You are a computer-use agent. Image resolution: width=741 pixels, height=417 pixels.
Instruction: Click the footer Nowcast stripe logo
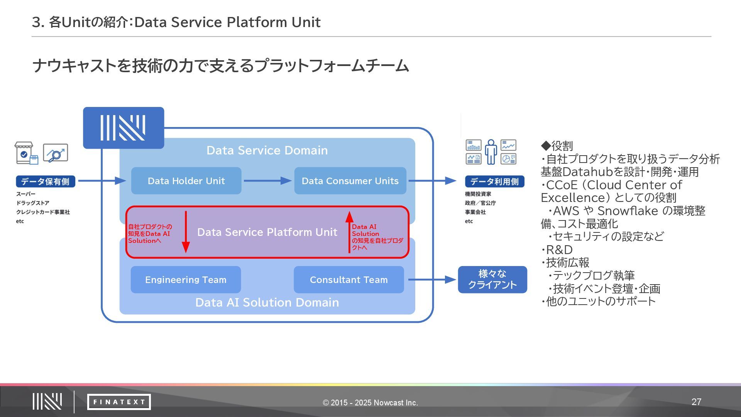[x=47, y=402]
